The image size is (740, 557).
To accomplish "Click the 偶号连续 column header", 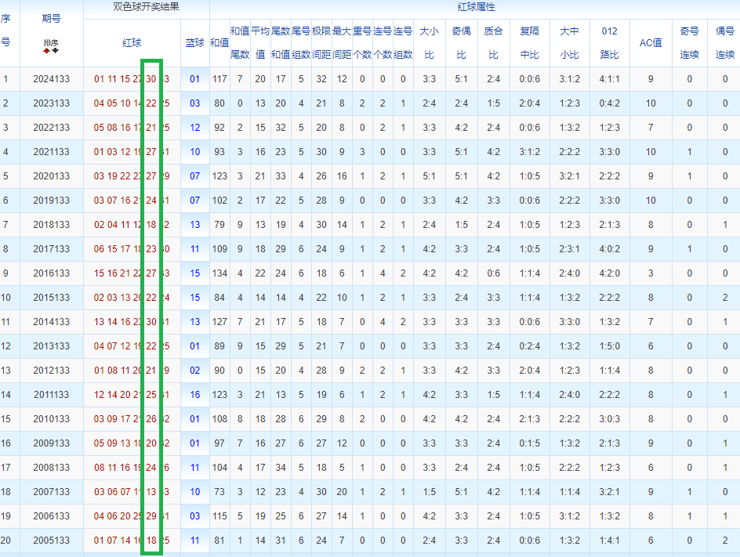I will 725,43.
